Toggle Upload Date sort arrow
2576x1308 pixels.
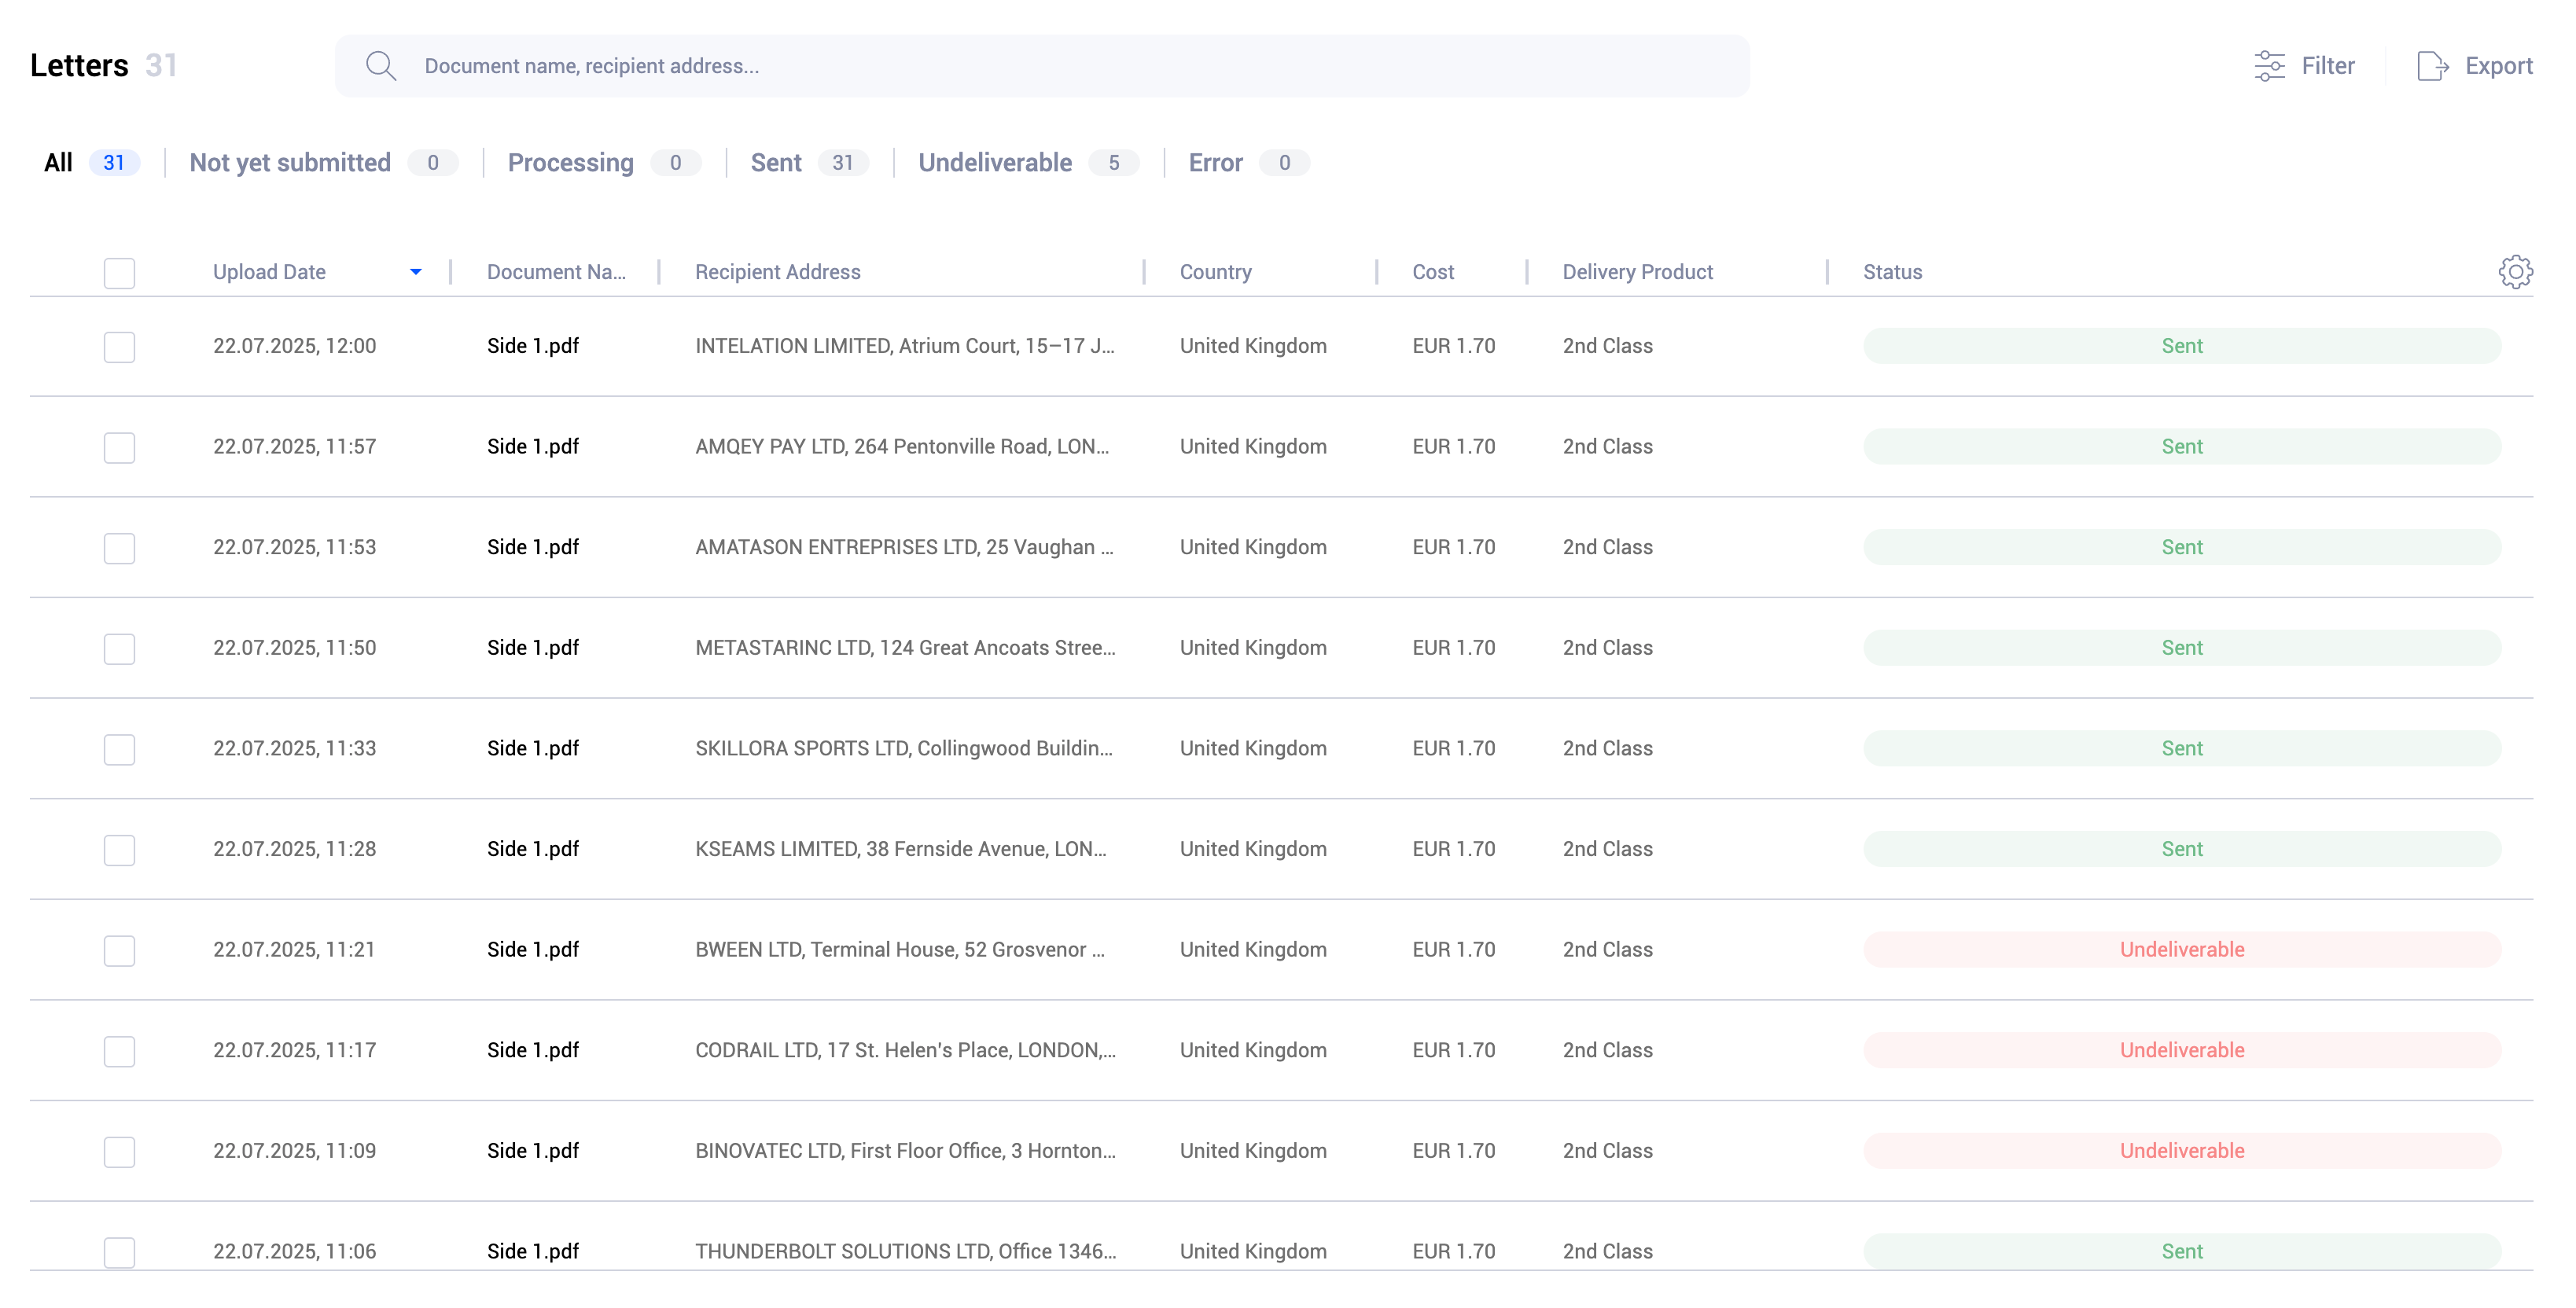416,272
